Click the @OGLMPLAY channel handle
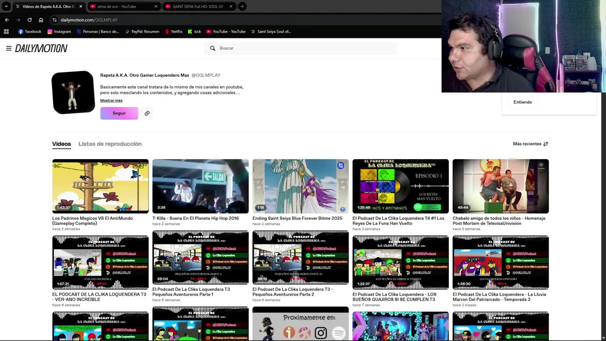This screenshot has height=341, width=606. click(206, 75)
